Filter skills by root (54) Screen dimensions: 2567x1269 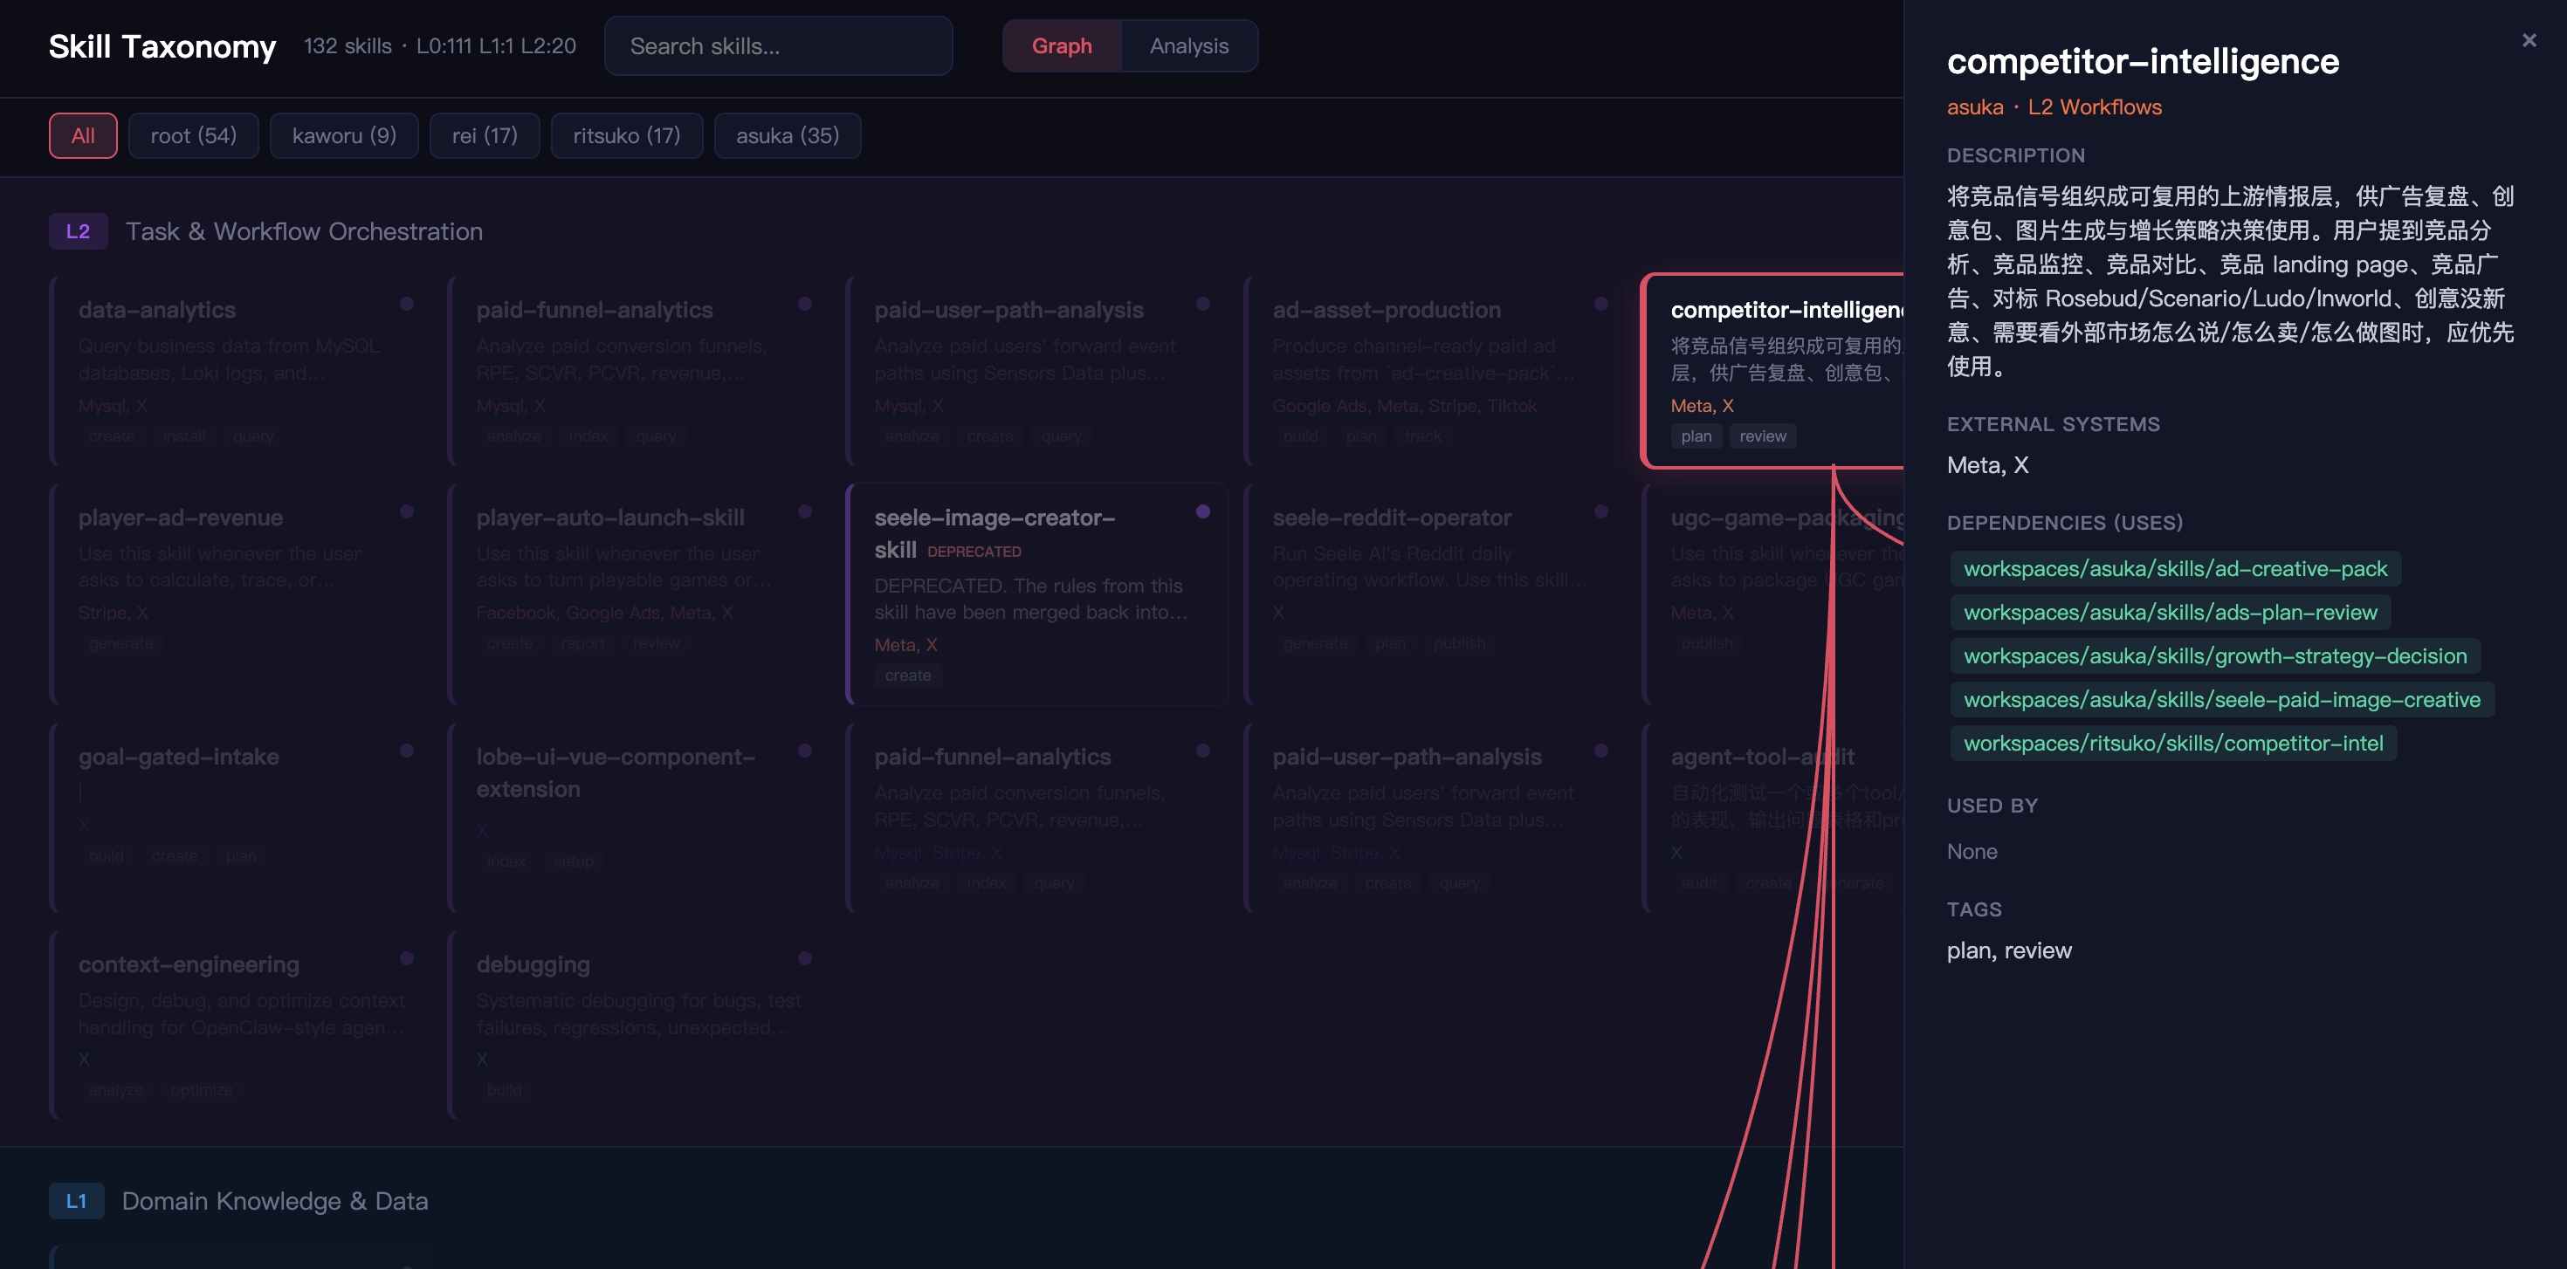pos(193,135)
